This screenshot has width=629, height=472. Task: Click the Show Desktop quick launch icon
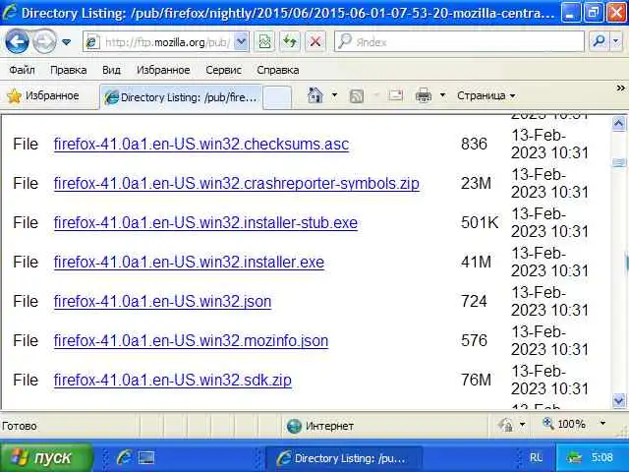click(x=146, y=457)
